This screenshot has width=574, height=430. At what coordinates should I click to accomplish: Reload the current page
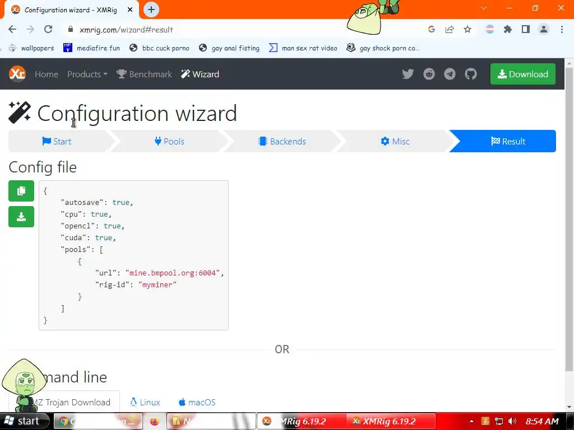(x=48, y=29)
